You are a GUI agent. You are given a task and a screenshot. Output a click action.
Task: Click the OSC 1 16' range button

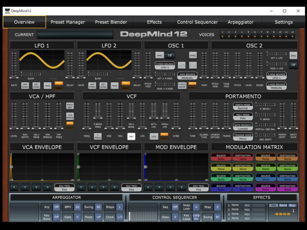170,55
